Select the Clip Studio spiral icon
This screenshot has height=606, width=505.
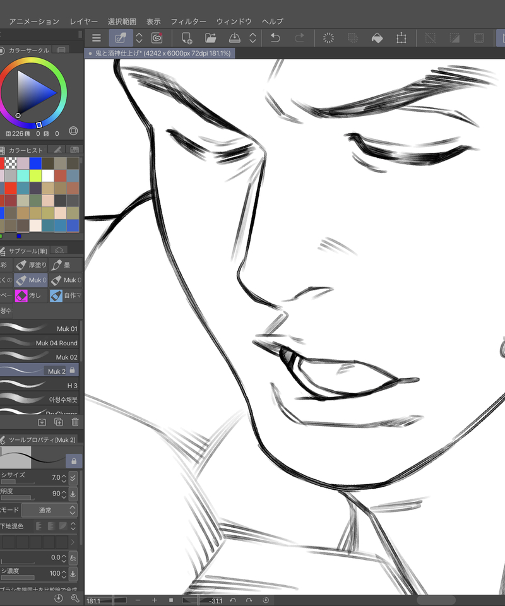pos(157,38)
